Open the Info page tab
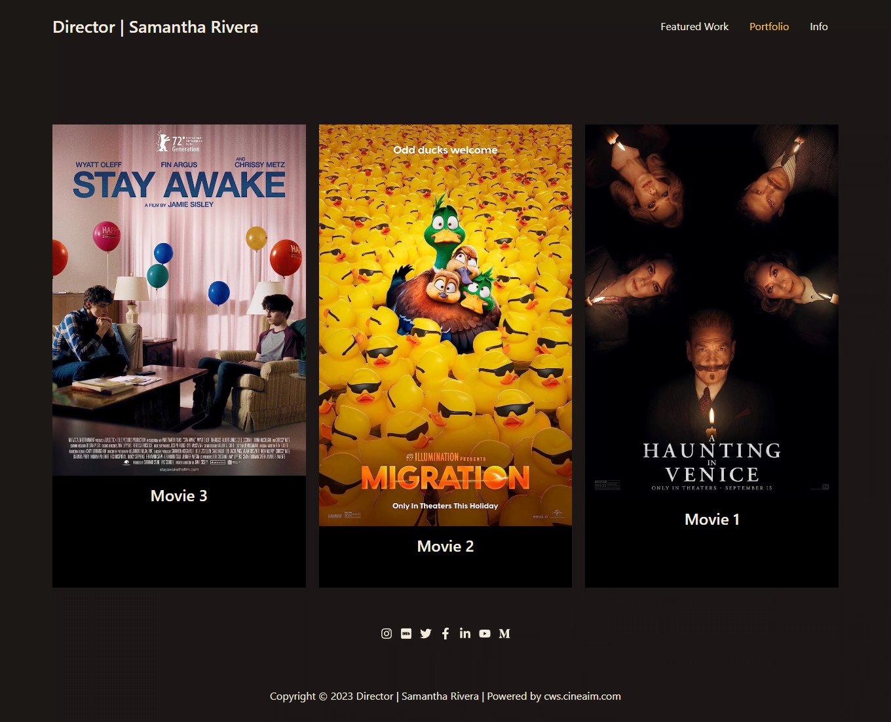The width and height of the screenshot is (891, 722). tap(818, 27)
